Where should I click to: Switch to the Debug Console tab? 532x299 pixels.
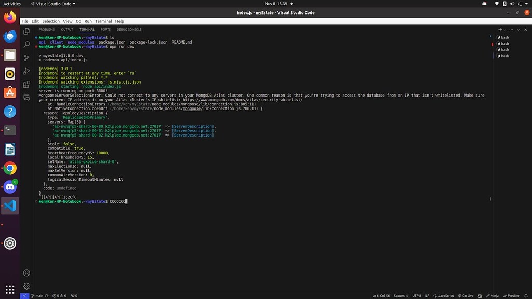click(x=129, y=30)
